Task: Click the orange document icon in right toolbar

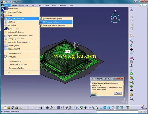Action: (131, 94)
